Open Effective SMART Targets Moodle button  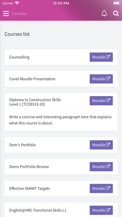point(101,188)
